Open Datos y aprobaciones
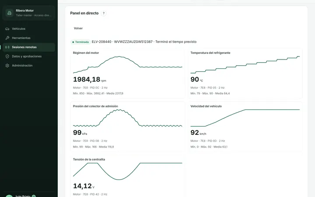Screen dimensions: 315x197 click(29, 56)
